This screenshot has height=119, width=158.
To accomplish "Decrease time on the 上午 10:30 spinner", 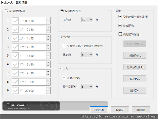I will [48, 31].
